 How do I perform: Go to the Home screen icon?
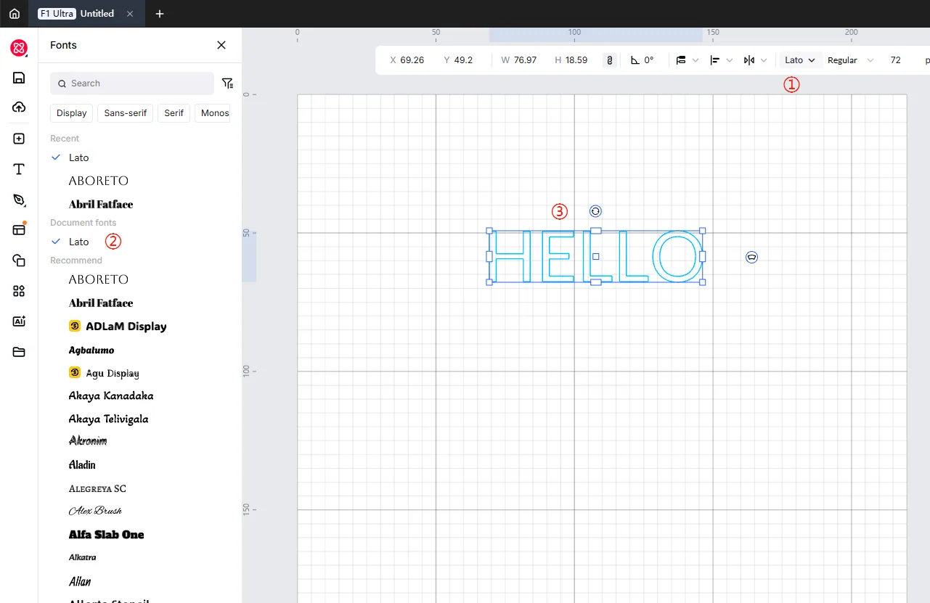[x=15, y=14]
